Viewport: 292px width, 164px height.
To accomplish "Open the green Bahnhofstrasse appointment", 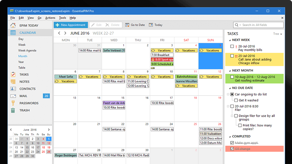I will pyautogui.click(x=186, y=77).
